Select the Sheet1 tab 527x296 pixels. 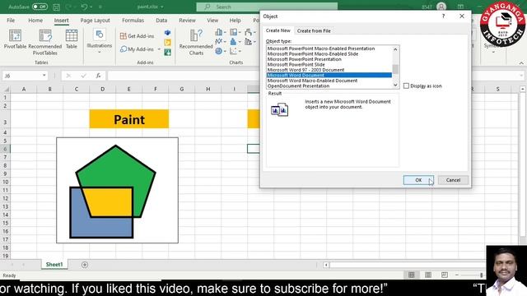(54, 265)
